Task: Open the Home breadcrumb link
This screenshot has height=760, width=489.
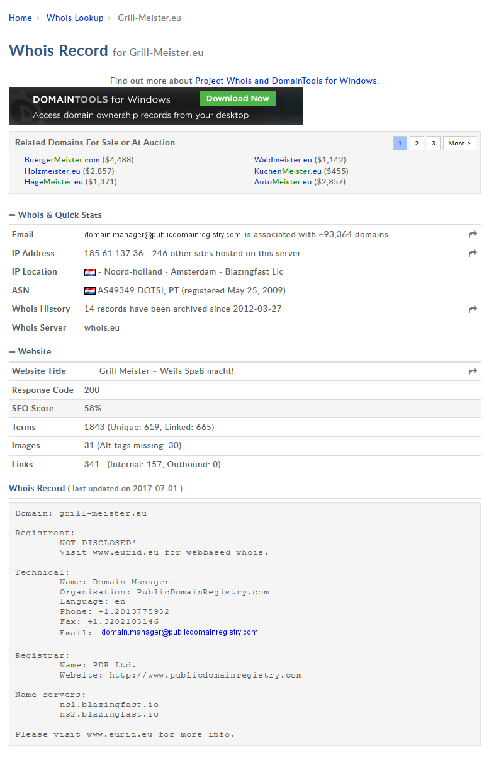Action: (x=20, y=18)
